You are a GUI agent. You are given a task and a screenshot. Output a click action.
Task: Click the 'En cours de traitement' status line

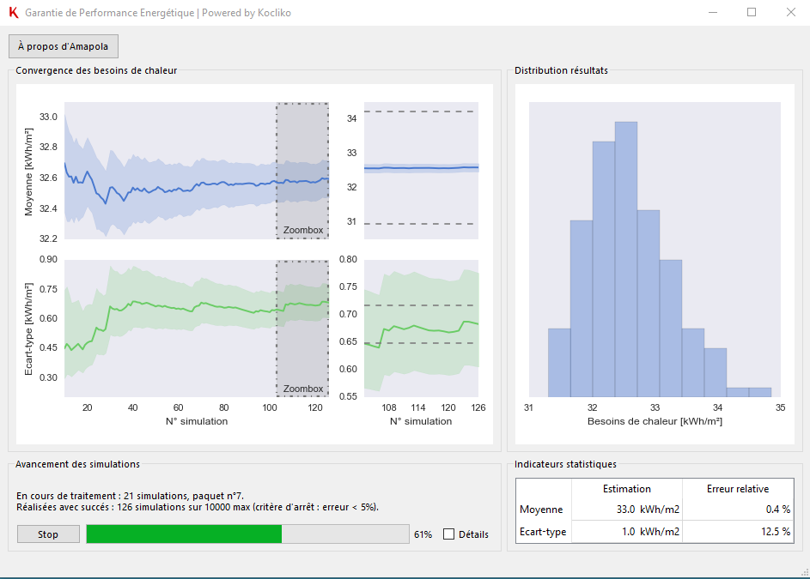click(x=131, y=496)
